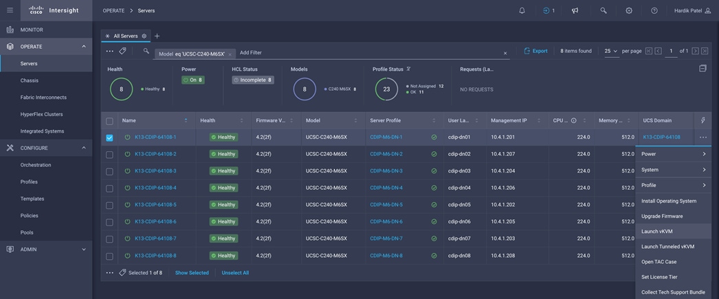Click the Export button
Image resolution: width=719 pixels, height=299 pixels.
pos(535,51)
